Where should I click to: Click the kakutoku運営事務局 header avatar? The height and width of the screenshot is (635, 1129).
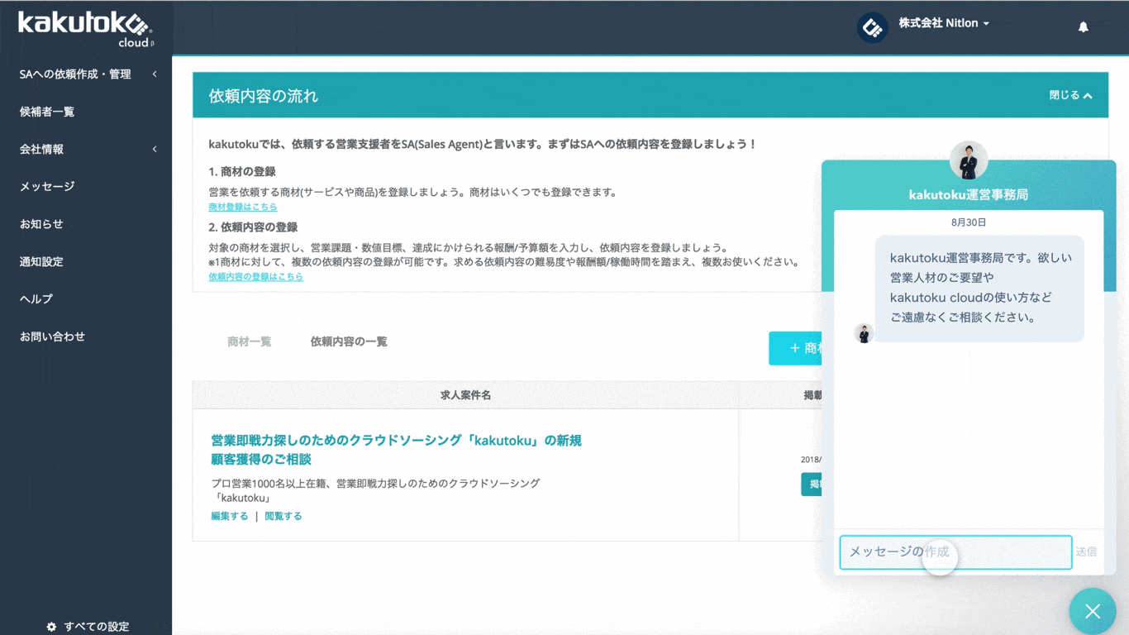968,160
